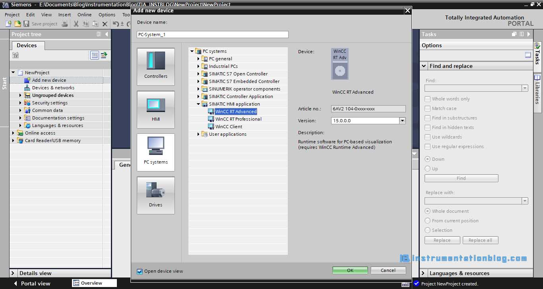Open the Find text combo box dropdown

click(525, 88)
